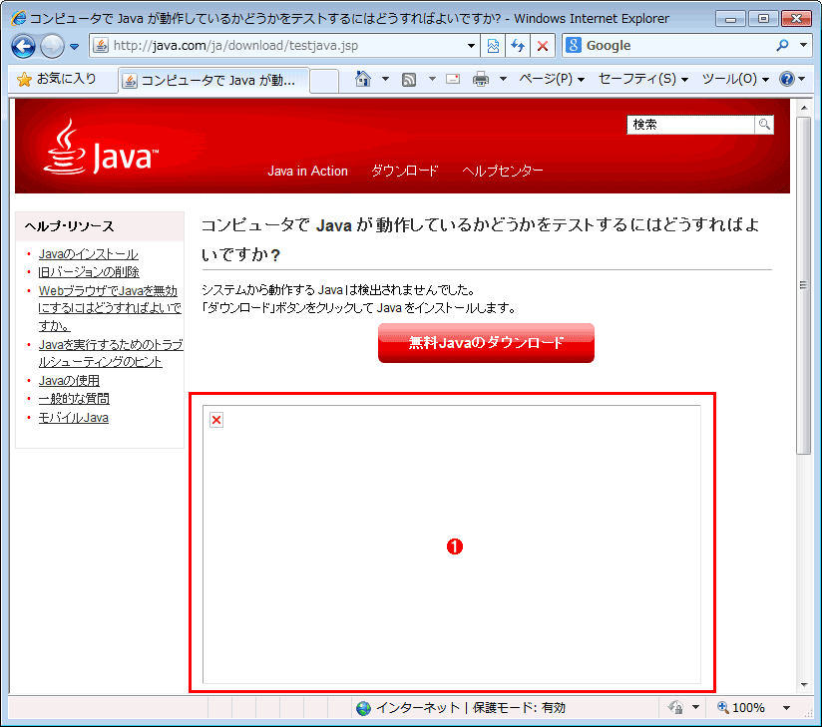Click the broken applet red X placeholder

tap(216, 420)
